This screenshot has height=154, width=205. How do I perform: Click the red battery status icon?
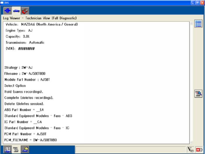click(x=199, y=150)
